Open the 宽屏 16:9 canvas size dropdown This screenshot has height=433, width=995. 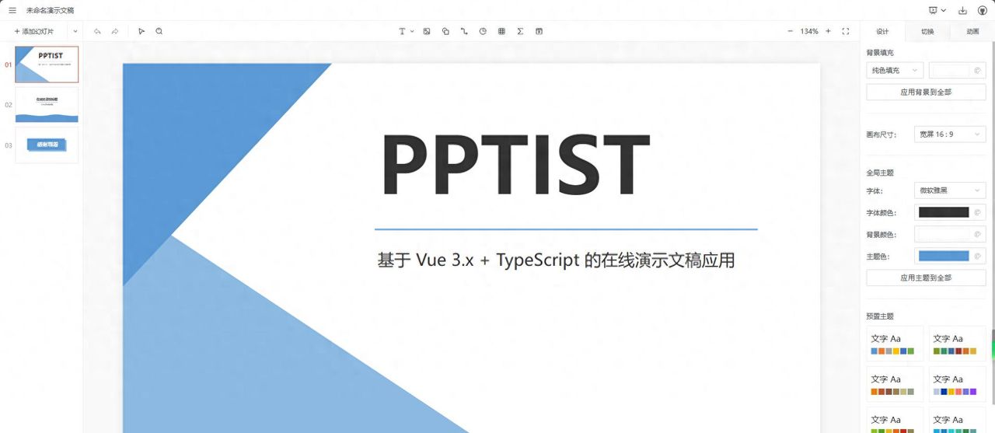(x=949, y=134)
